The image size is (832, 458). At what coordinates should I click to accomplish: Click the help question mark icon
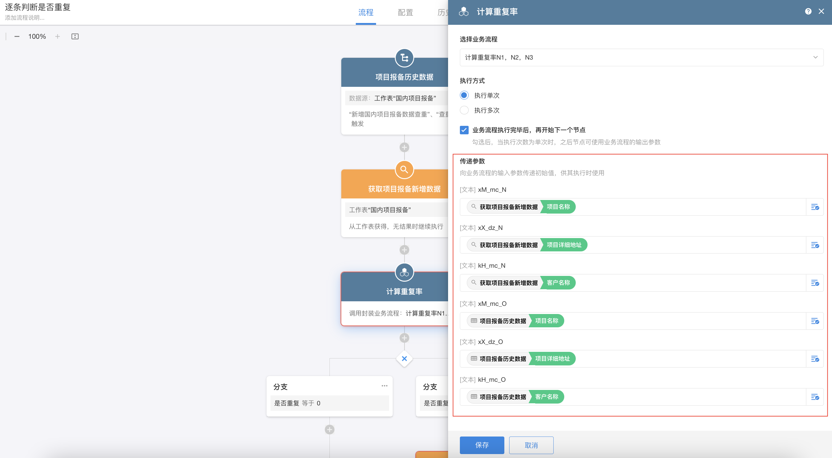point(808,11)
